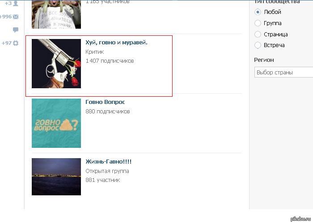Open the settings gear icon
The height and width of the screenshot is (224, 313).
click(x=16, y=43)
